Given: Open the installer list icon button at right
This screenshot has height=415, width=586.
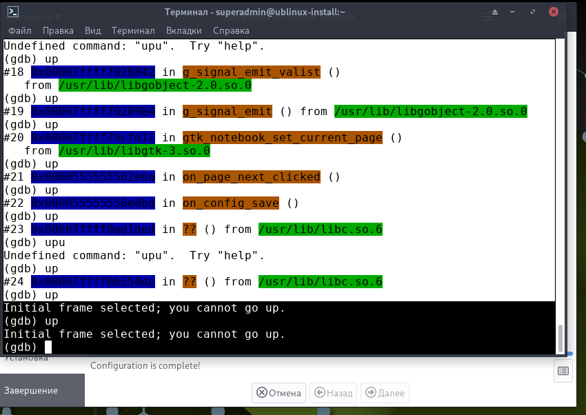Looking at the screenshot, I should [563, 372].
